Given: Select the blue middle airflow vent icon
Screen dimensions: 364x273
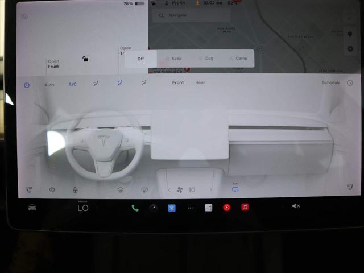Looking at the screenshot, I should [120, 83].
